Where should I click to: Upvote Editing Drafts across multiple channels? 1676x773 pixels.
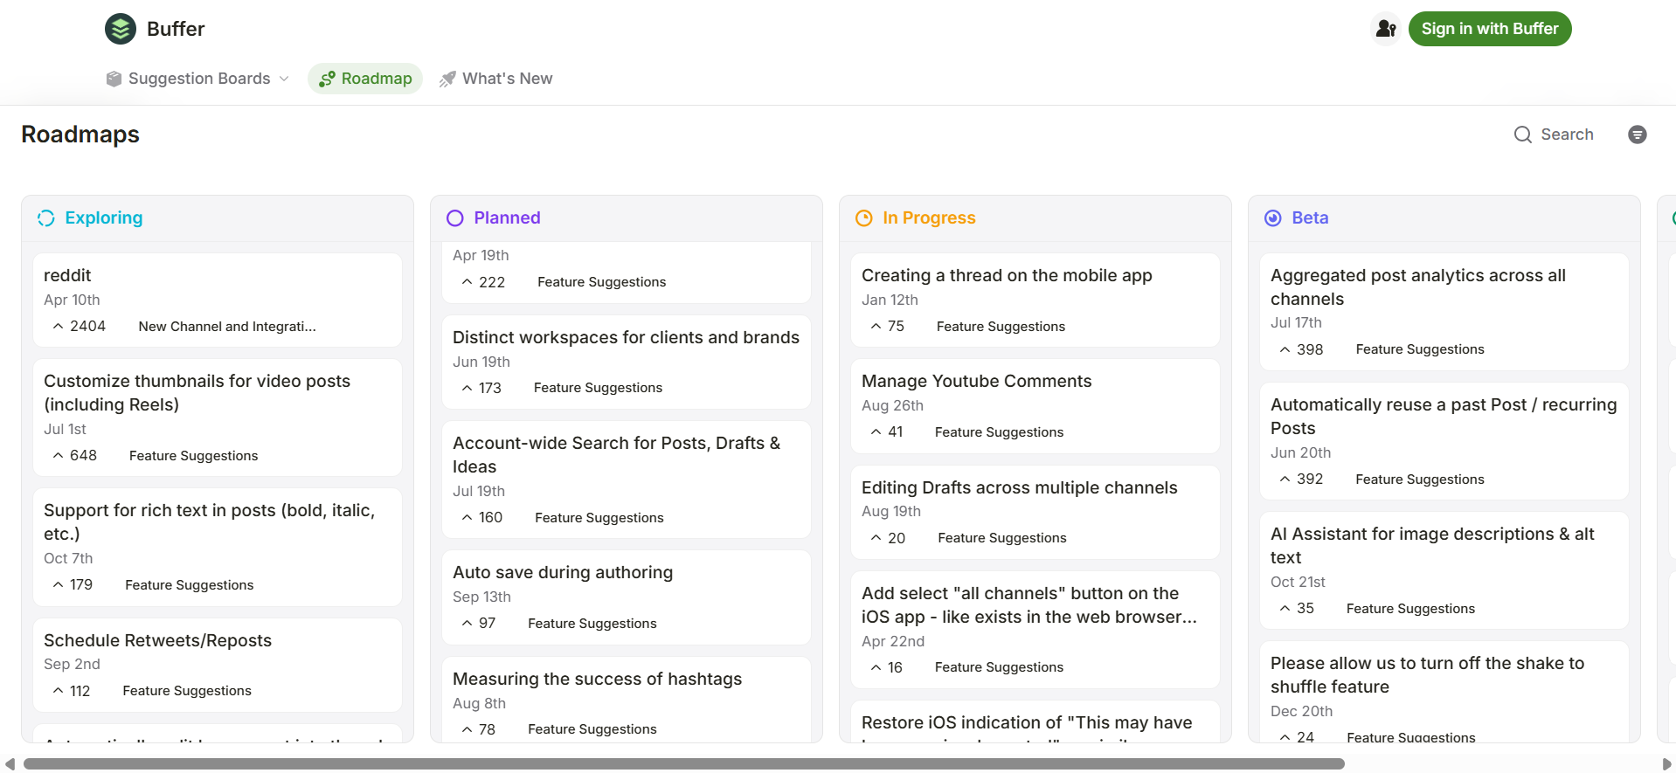(888, 538)
